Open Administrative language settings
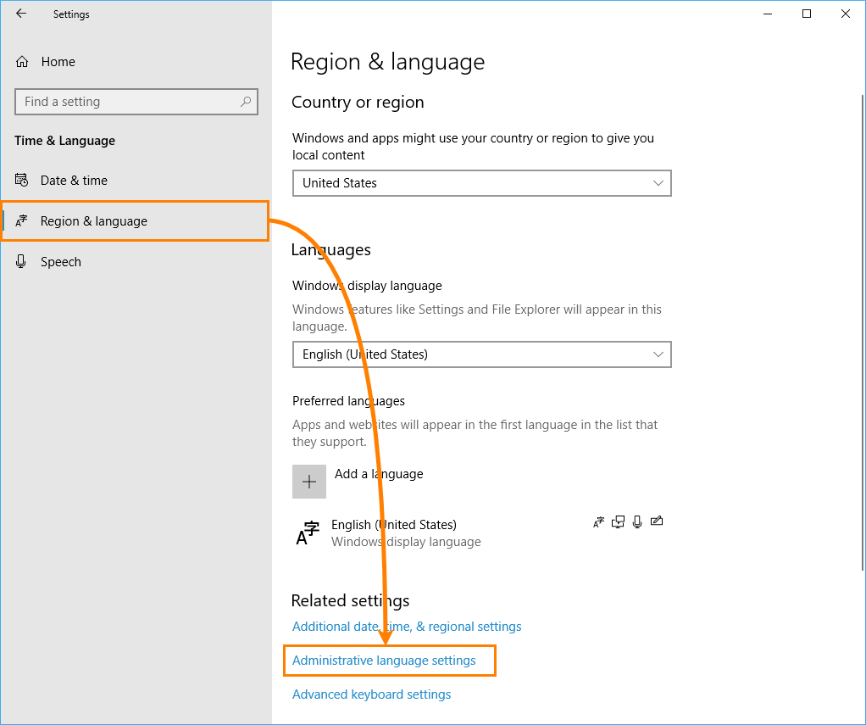Viewport: 866px width, 725px height. (389, 660)
